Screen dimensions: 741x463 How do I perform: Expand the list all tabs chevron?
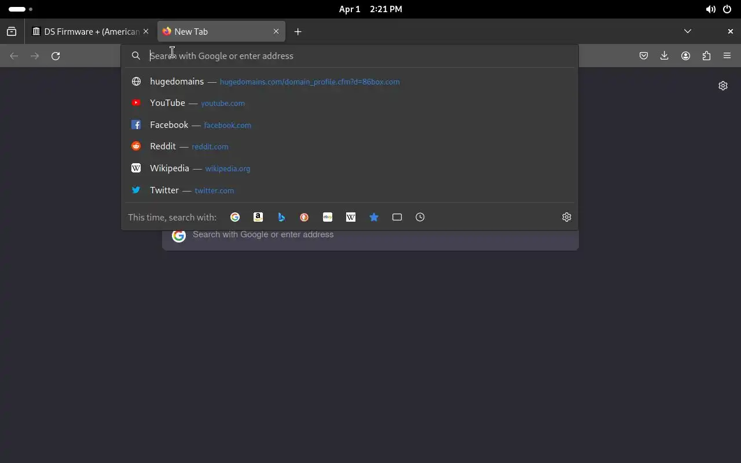(x=687, y=31)
